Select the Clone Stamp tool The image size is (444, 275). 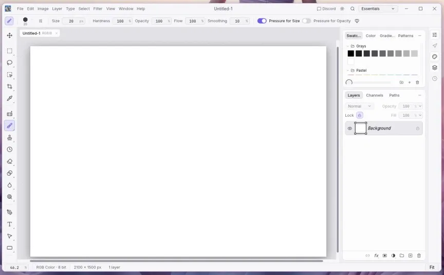[x=10, y=138]
